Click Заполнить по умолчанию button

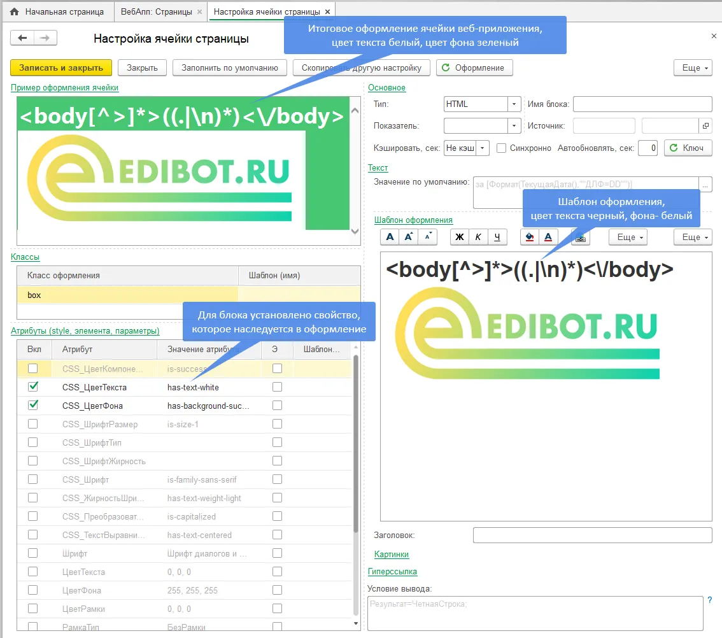click(x=230, y=67)
